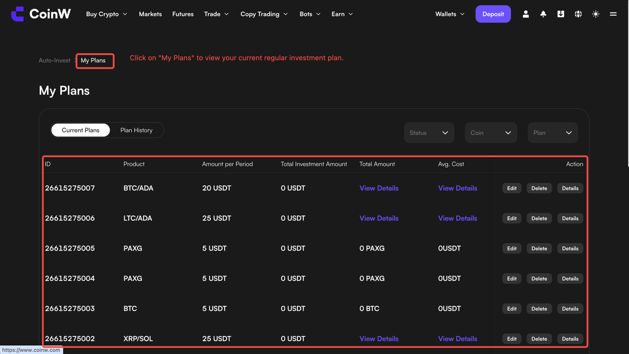629x354 pixels.
Task: Go to Futures in the top nav
Action: coord(183,14)
